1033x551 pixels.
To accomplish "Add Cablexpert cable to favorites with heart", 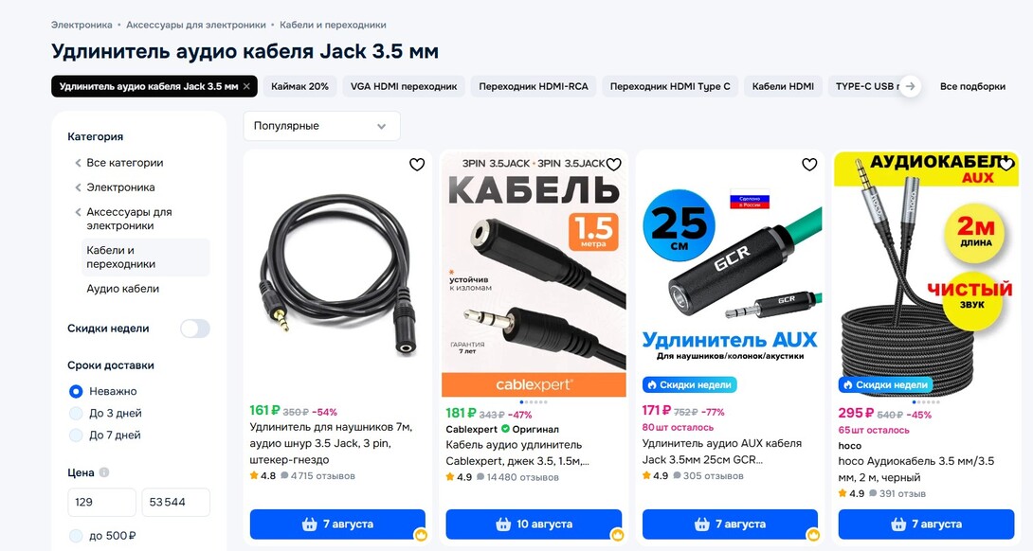I will coord(613,165).
